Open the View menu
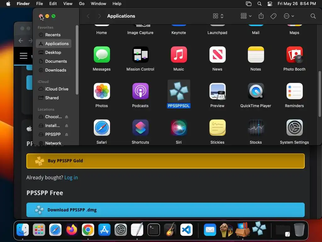The width and height of the screenshot is (322, 242). point(68,4)
